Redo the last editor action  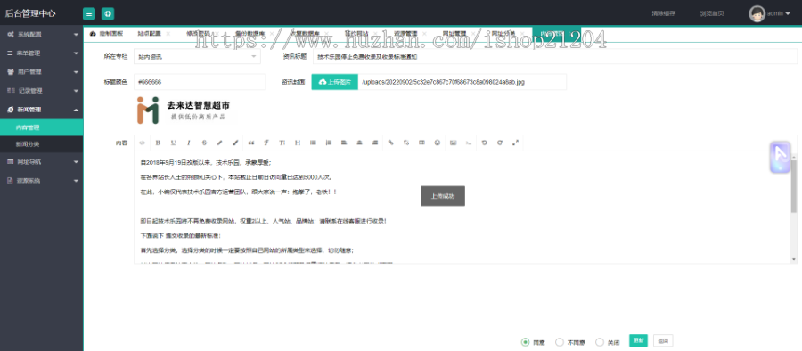click(x=500, y=143)
